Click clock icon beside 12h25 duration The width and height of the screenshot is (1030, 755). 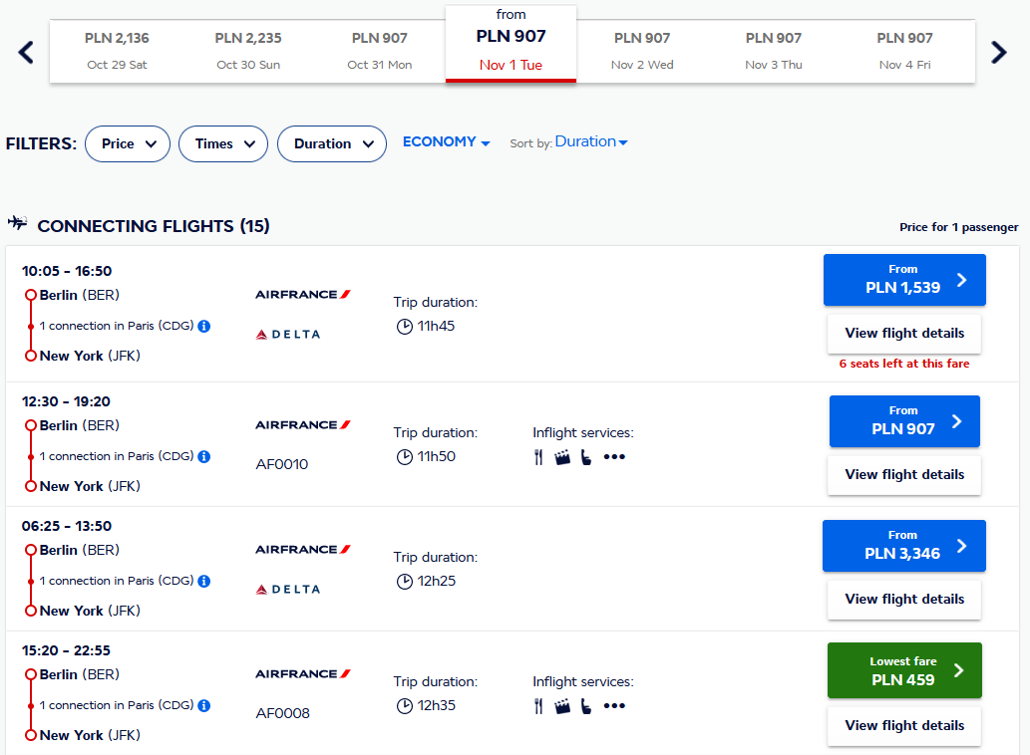click(x=405, y=582)
